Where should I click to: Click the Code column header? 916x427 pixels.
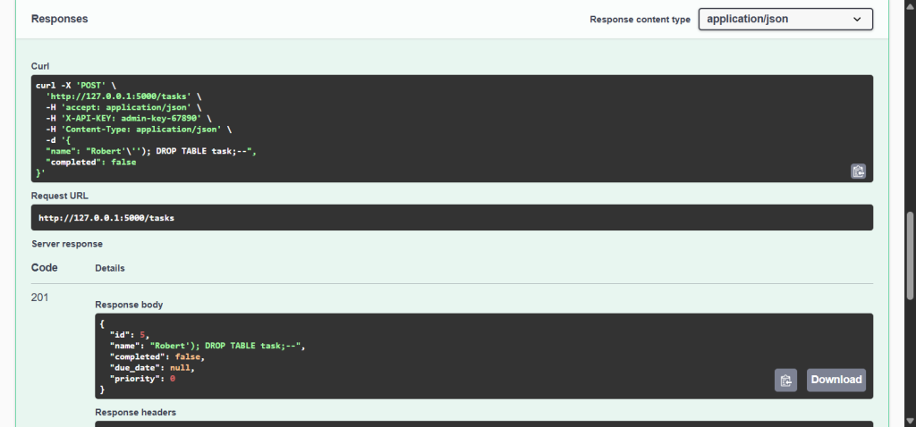(x=45, y=268)
